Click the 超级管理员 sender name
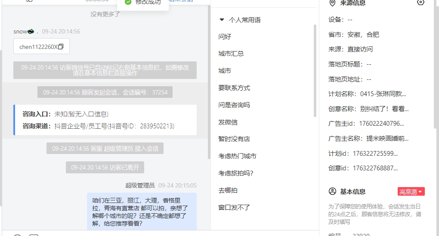The height and width of the screenshot is (236, 439). coord(140,185)
